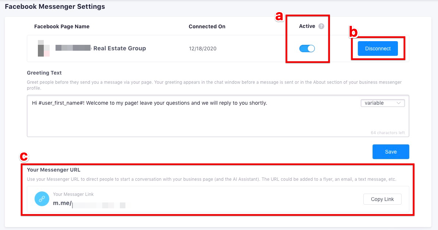The height and width of the screenshot is (230, 438).
Task: Toggle the Active switch off
Action: coord(307,48)
